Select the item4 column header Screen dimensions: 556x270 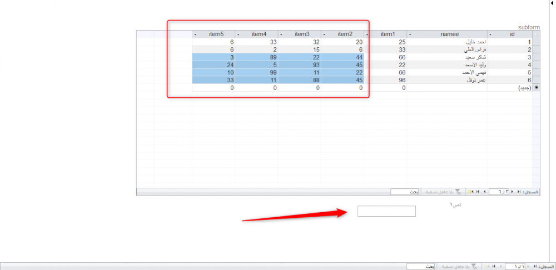point(259,34)
